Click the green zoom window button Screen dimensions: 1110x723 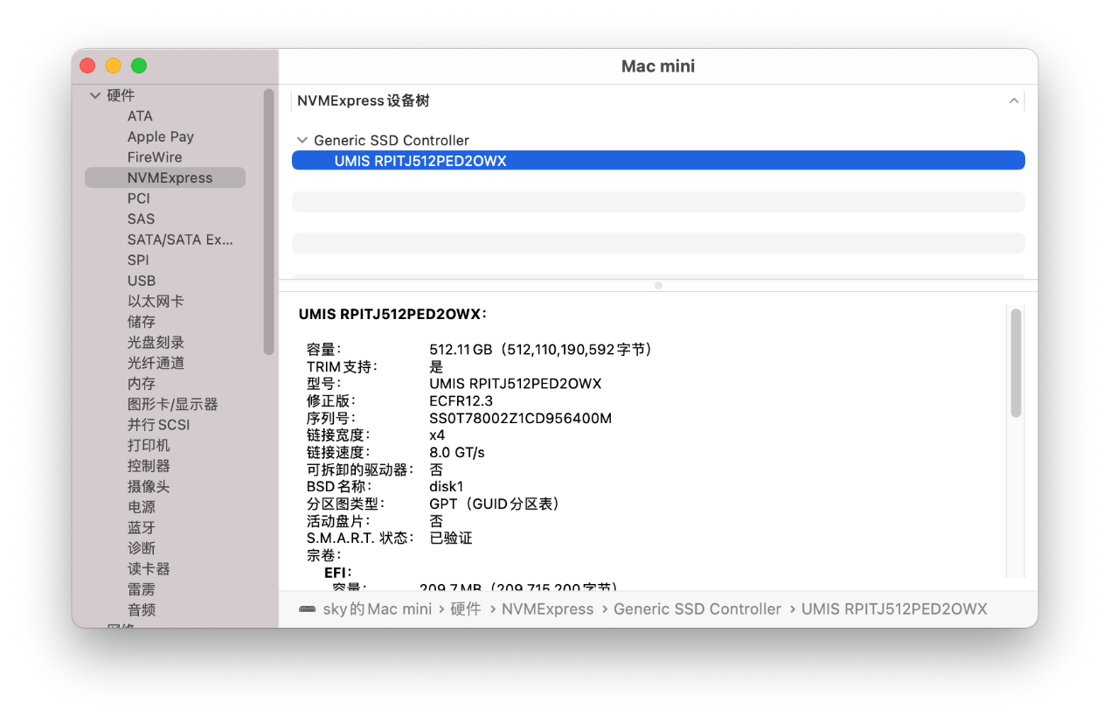[139, 66]
